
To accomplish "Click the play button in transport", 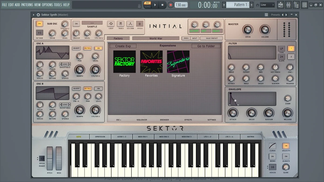I will pyautogui.click(x=155, y=5).
